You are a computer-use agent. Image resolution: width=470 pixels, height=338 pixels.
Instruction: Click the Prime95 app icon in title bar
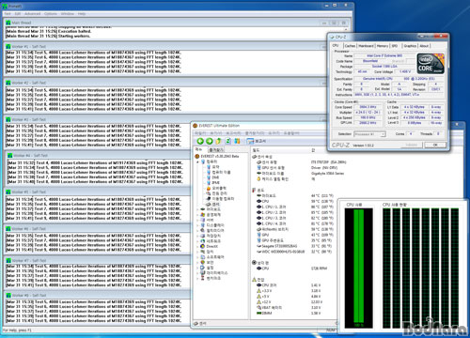pos(5,6)
